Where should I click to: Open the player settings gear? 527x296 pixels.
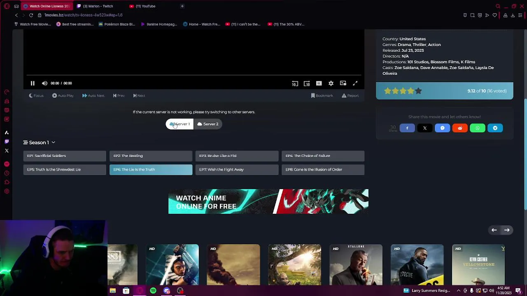click(331, 83)
